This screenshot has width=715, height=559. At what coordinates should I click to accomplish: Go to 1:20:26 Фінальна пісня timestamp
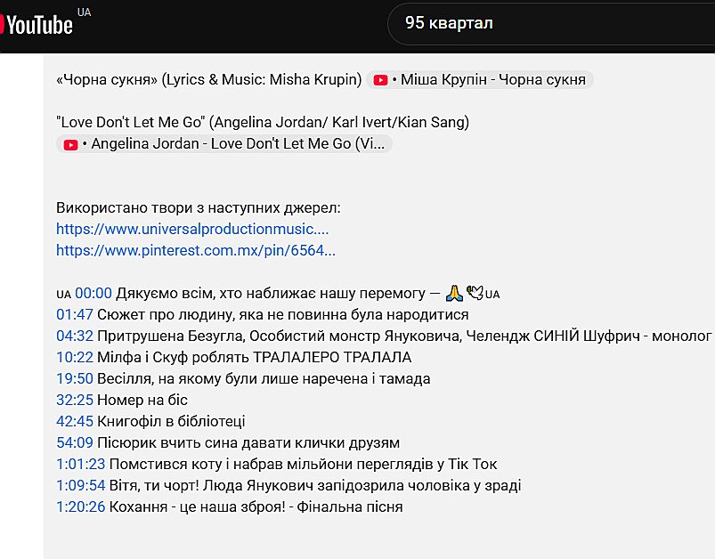tap(81, 506)
